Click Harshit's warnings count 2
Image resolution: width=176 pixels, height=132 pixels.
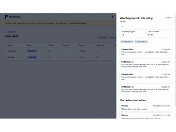coord(98,57)
